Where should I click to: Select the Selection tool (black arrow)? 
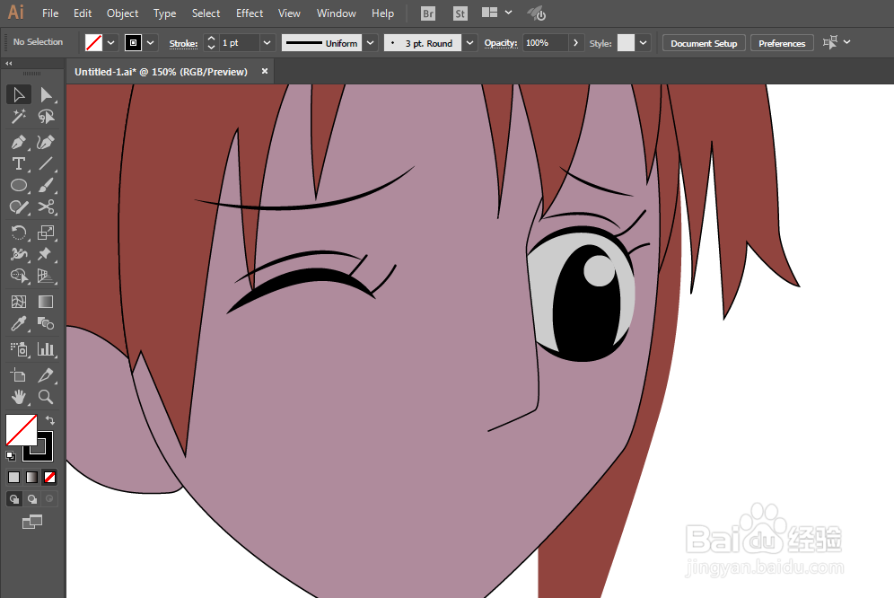point(18,94)
